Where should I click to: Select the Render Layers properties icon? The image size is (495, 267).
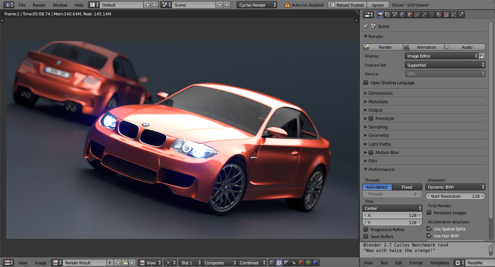387,14
